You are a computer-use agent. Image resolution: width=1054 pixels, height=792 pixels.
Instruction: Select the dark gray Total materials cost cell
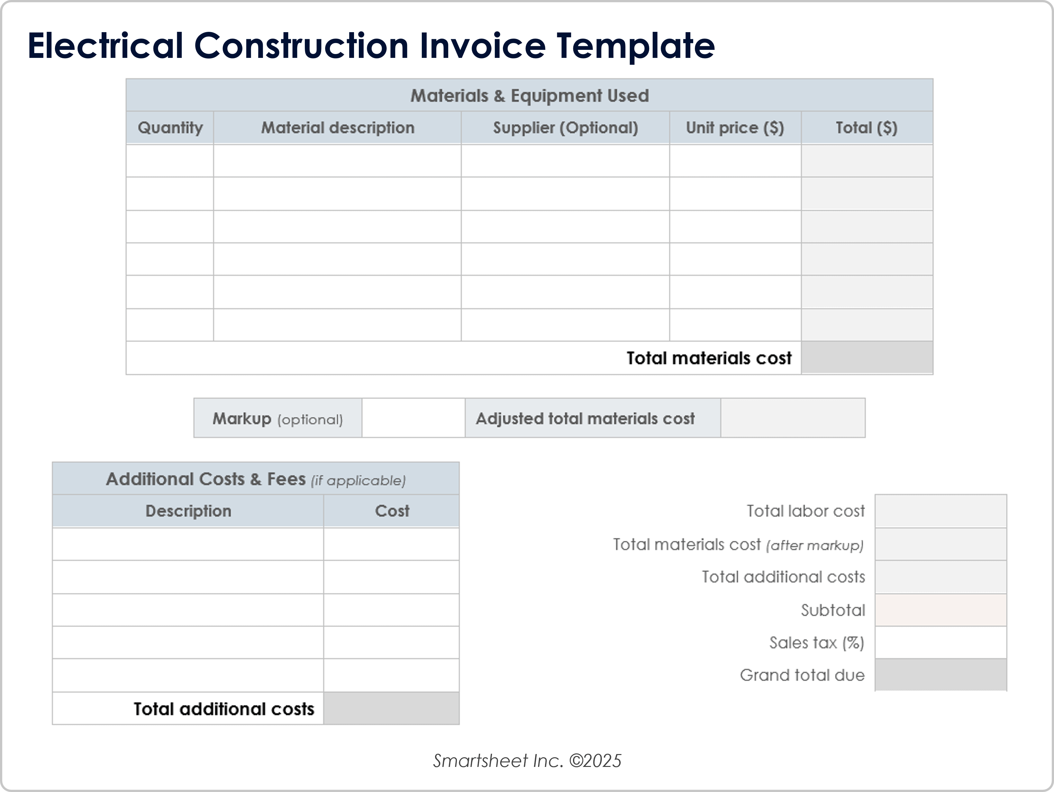(x=867, y=358)
